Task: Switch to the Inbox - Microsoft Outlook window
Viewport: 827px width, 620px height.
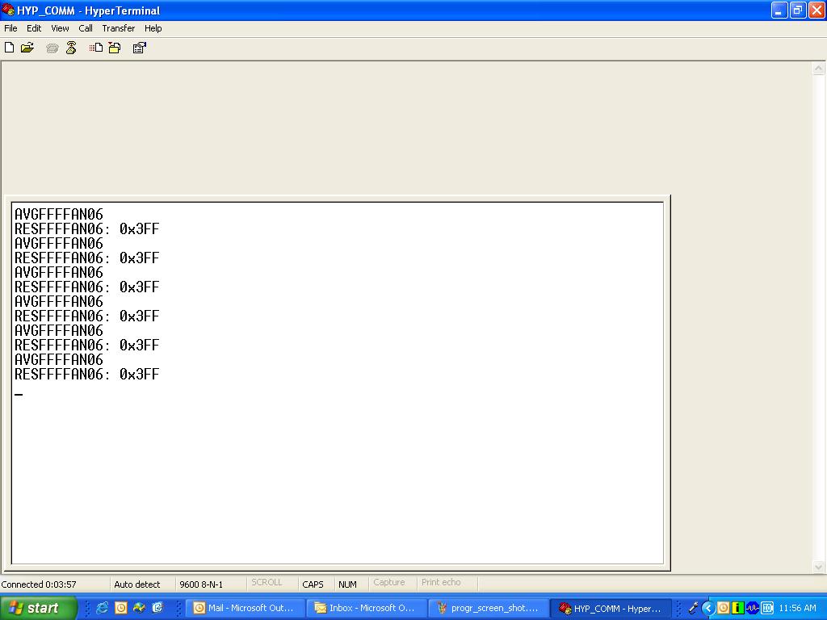Action: (x=366, y=608)
